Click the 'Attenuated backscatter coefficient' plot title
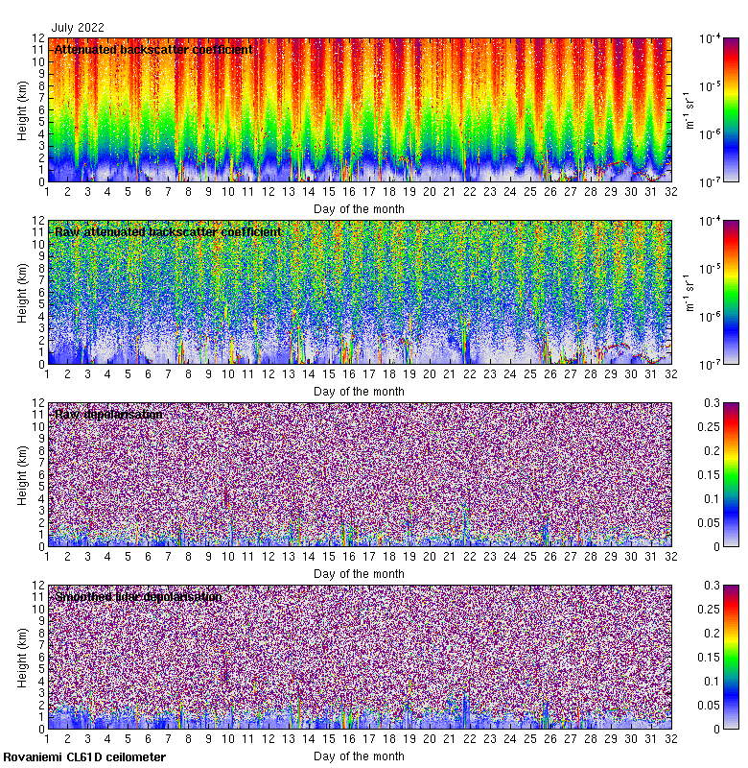 tap(153, 49)
